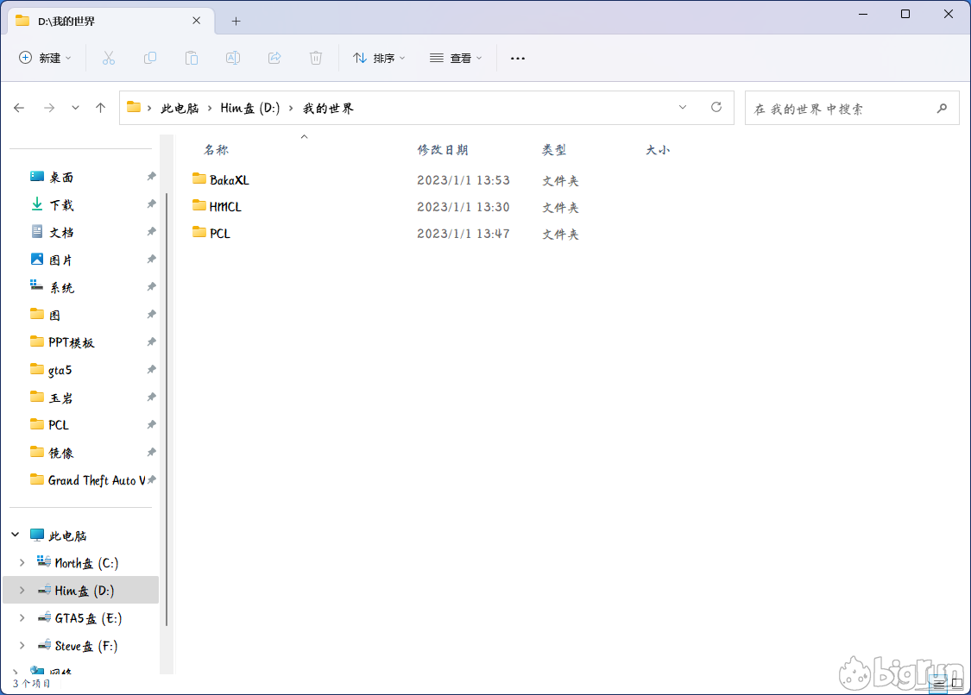The height and width of the screenshot is (695, 971).
Task: Select North盘 (C:) drive
Action: 86,563
